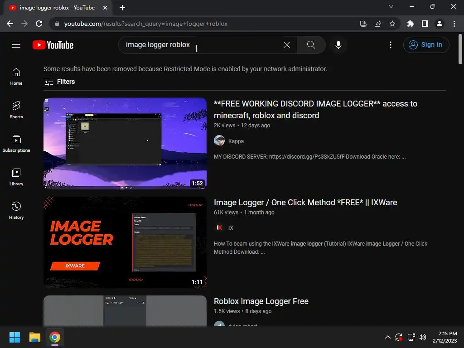Image resolution: width=464 pixels, height=348 pixels.
Task: Open the Filters options
Action: pyautogui.click(x=59, y=82)
